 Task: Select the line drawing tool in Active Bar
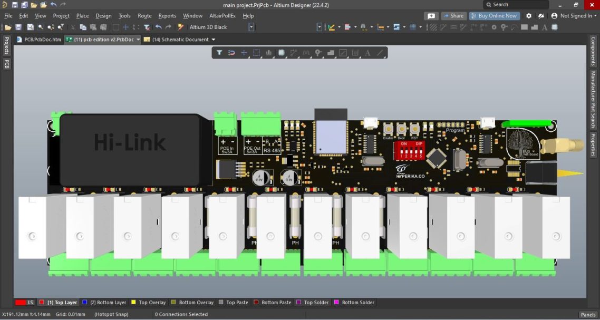coord(380,53)
